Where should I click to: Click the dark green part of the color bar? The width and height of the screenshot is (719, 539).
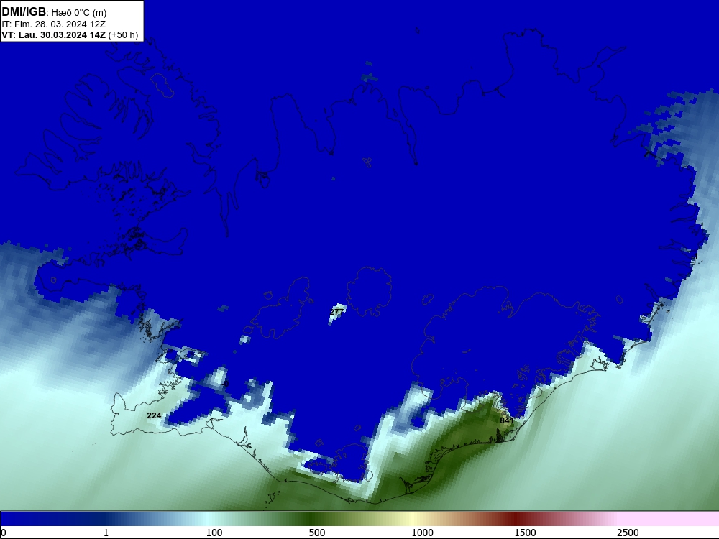(312, 519)
